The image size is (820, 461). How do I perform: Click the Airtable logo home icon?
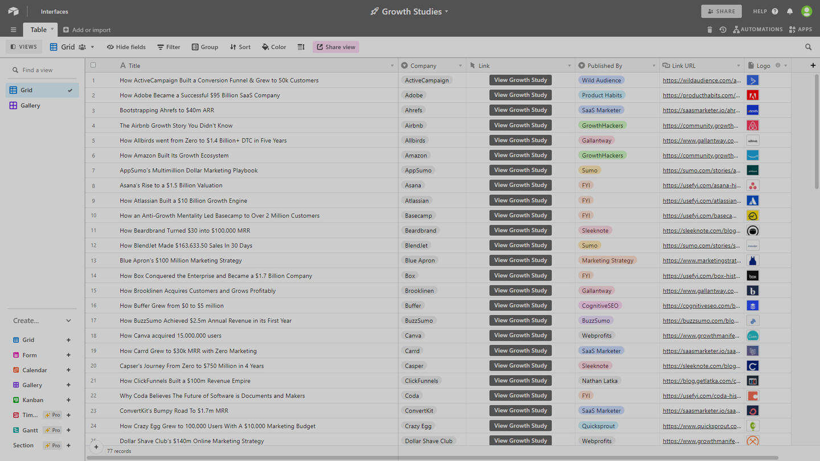click(13, 11)
